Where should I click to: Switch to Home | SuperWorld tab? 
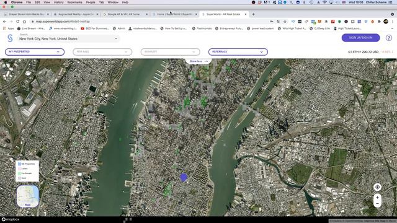click(x=175, y=14)
